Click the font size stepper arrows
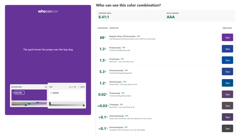 click(x=72, y=87)
